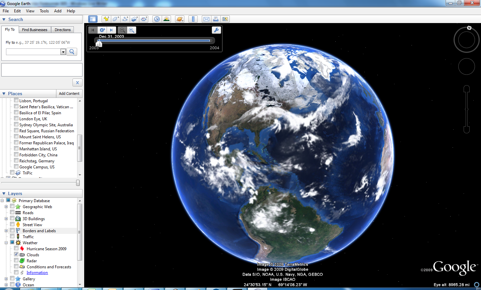Collapse the Weather layer tree
The width and height of the screenshot is (481, 290).
(6, 243)
